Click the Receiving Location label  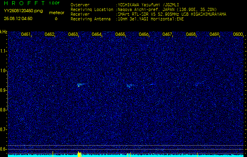pyautogui.click(x=92, y=9)
